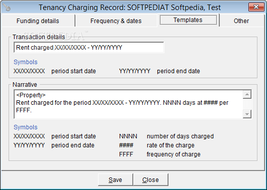Save the charging record

coord(115,179)
